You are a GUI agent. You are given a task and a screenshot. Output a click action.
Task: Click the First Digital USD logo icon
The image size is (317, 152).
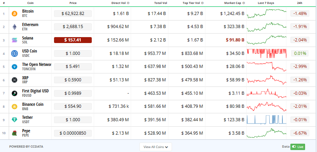(15, 93)
